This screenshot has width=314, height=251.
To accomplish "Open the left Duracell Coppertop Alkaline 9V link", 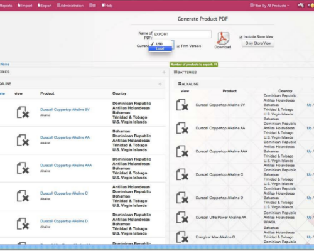I will click(x=65, y=109).
